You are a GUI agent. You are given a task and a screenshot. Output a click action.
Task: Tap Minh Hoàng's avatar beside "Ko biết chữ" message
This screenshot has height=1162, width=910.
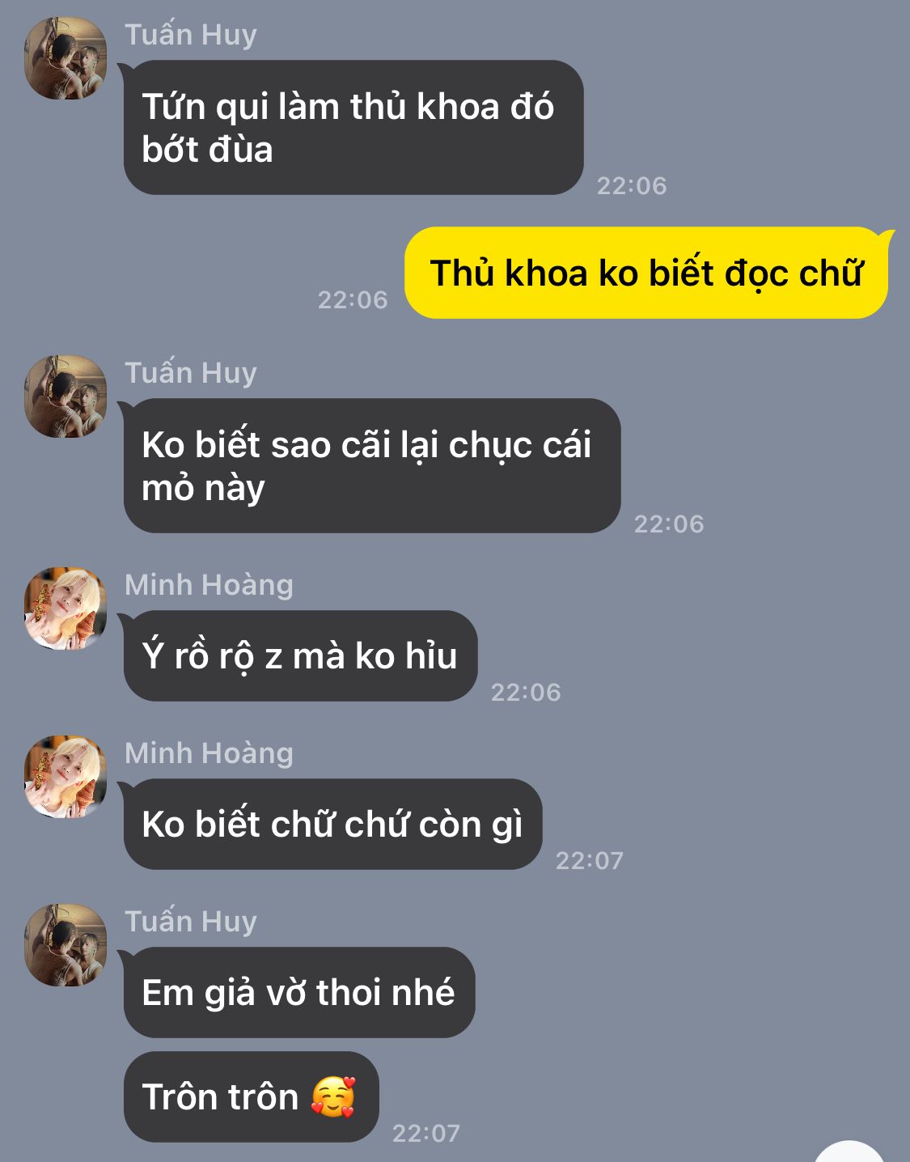tap(66, 777)
